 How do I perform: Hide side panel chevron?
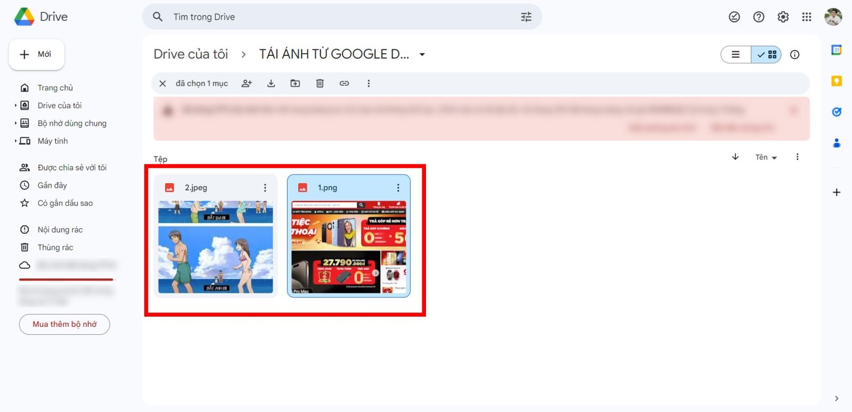tap(837, 398)
